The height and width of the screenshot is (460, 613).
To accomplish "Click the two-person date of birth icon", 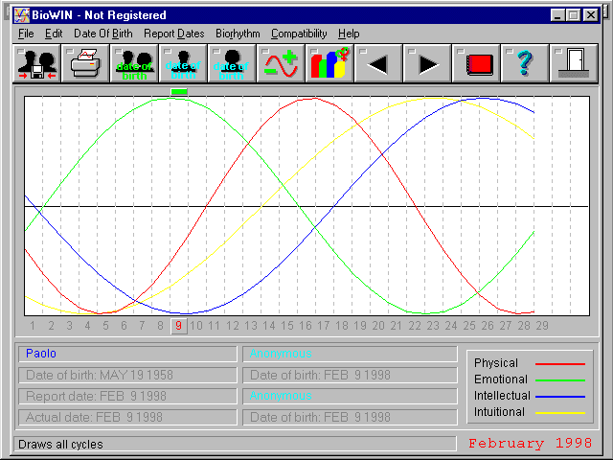I will 134,64.
